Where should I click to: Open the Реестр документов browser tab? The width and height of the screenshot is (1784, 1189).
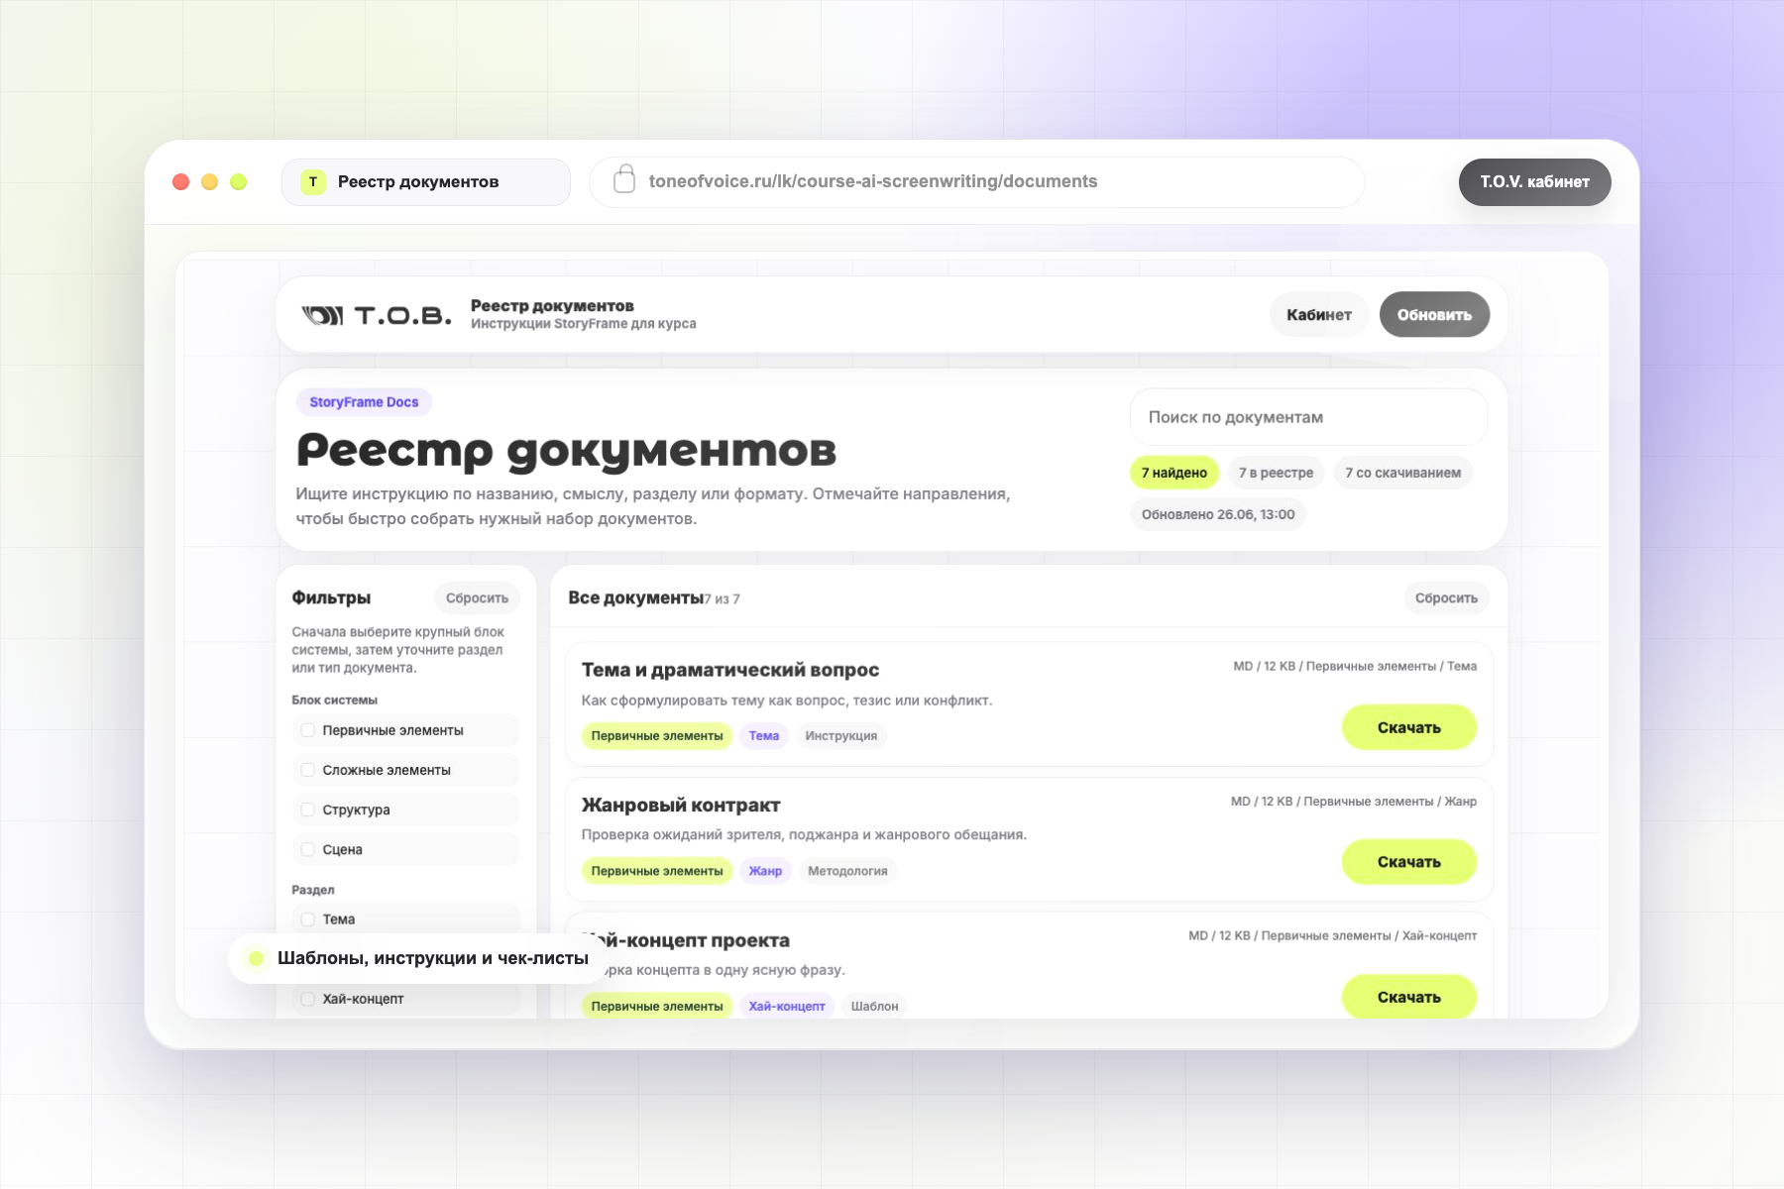pyautogui.click(x=426, y=182)
